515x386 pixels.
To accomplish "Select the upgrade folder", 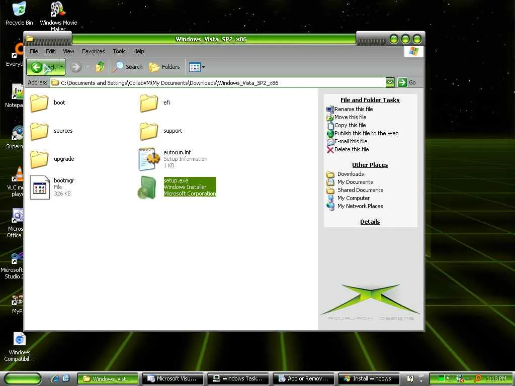I will tap(52, 159).
